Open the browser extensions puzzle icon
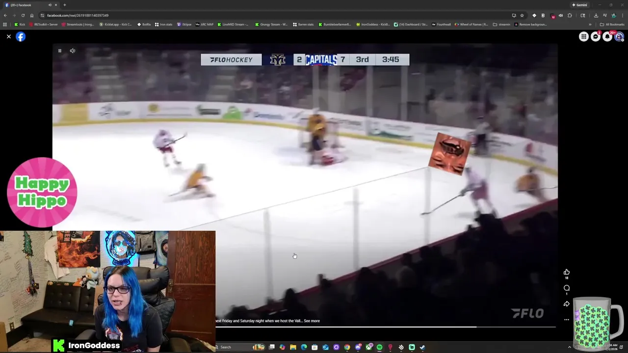 tap(570, 15)
